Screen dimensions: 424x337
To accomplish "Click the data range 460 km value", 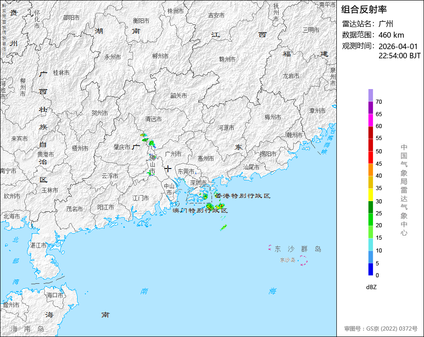I will (391, 35).
